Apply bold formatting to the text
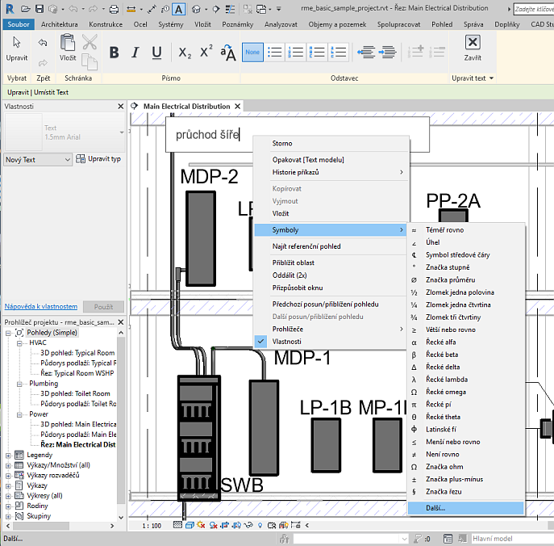The height and width of the screenshot is (546, 554). 114,52
